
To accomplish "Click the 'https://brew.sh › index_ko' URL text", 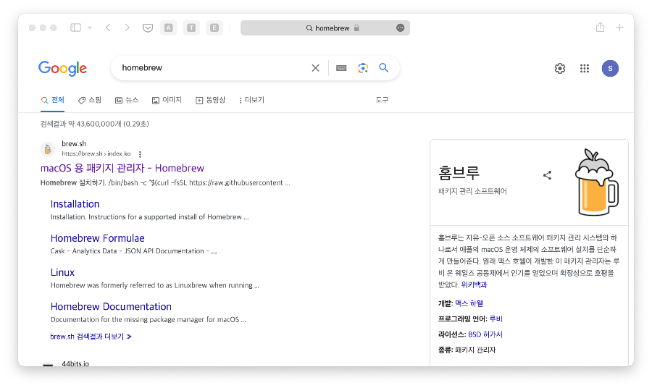I will click(96, 153).
